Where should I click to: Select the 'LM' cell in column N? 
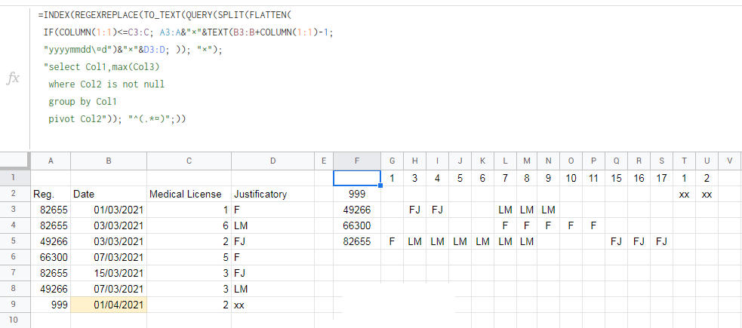tap(548, 210)
